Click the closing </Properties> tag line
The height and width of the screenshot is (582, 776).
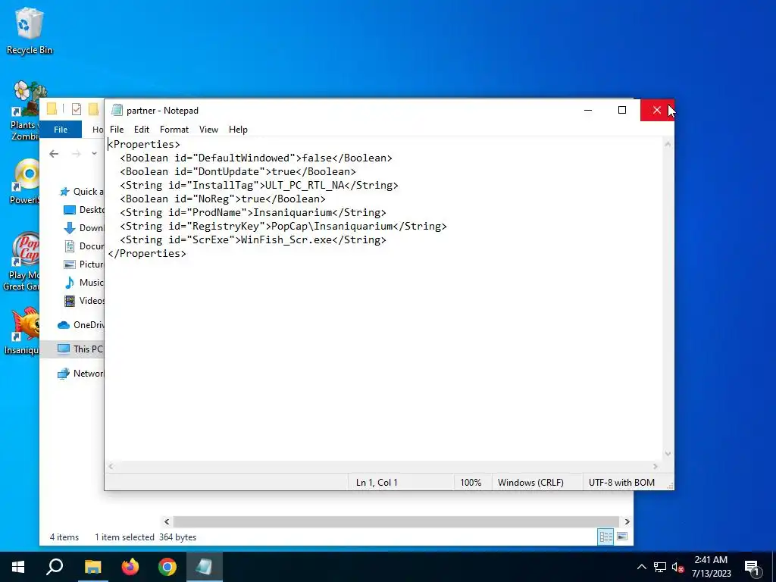point(147,253)
